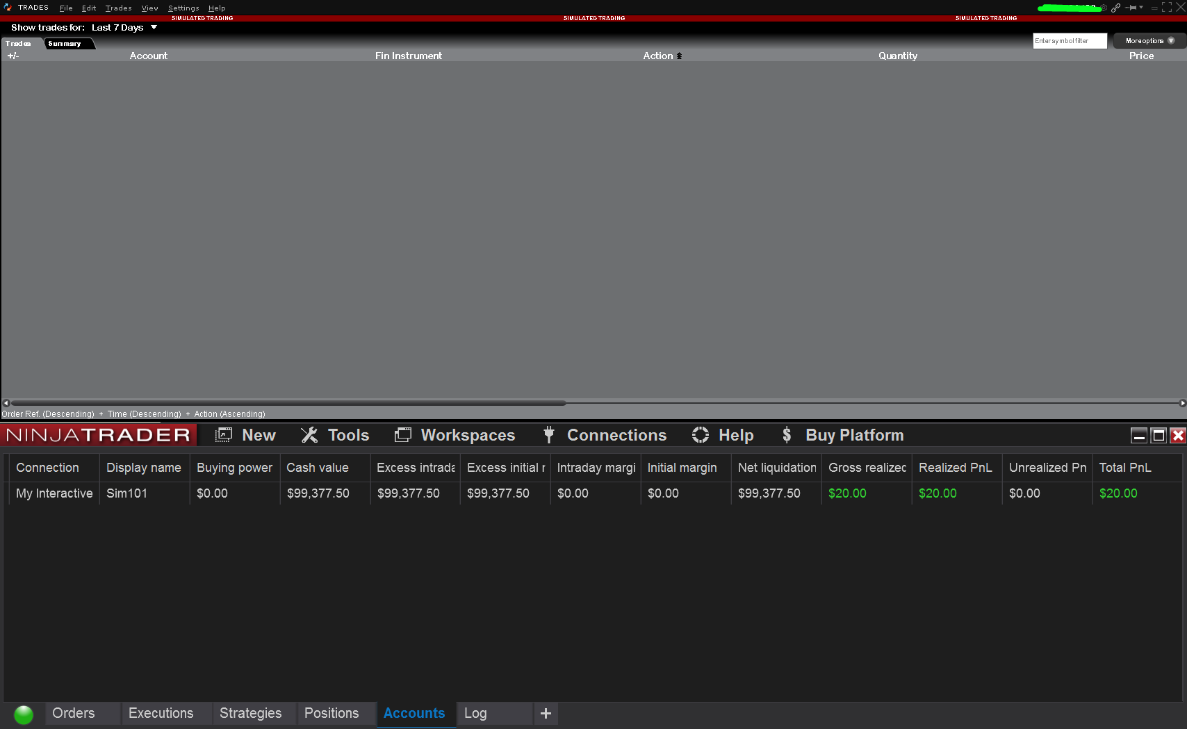The height and width of the screenshot is (729, 1187).
Task: Add a new tab with the plus button
Action: (546, 714)
